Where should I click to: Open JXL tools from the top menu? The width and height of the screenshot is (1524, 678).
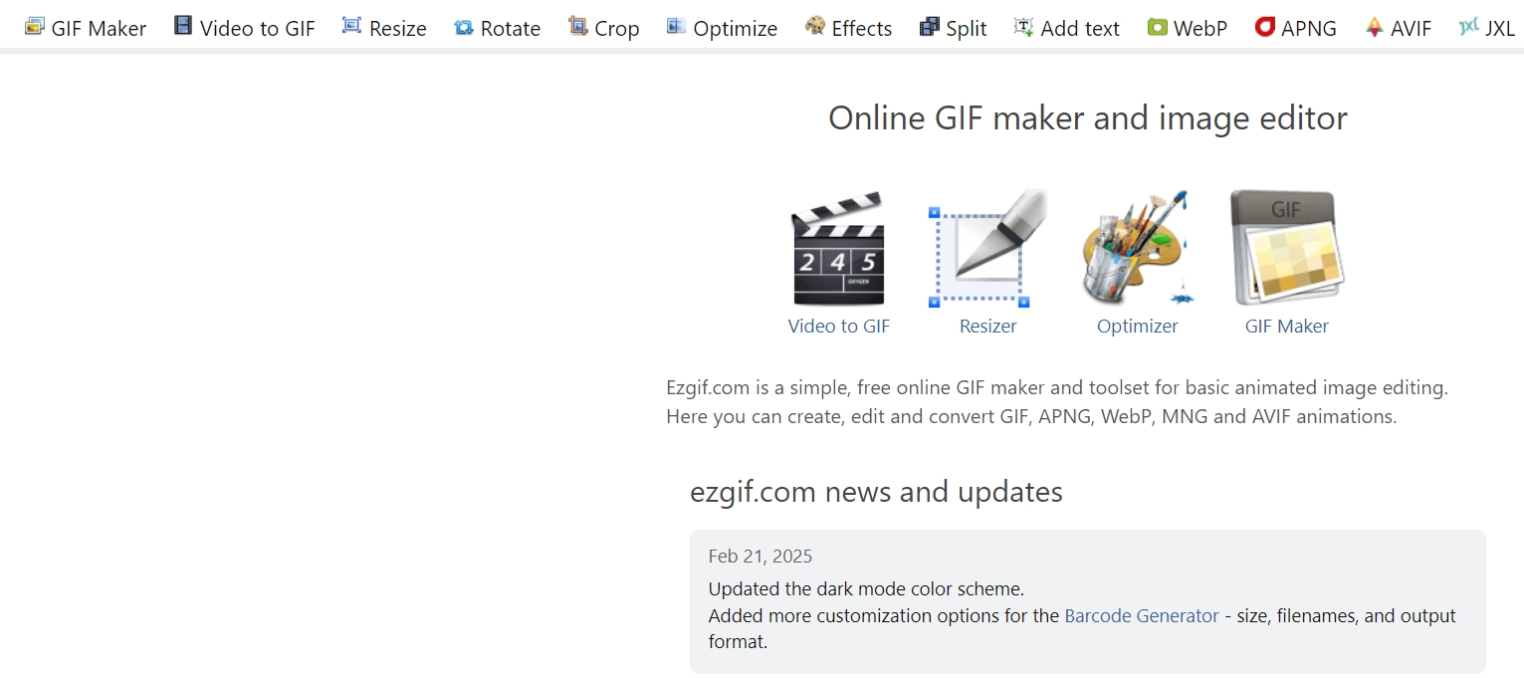tap(1500, 29)
